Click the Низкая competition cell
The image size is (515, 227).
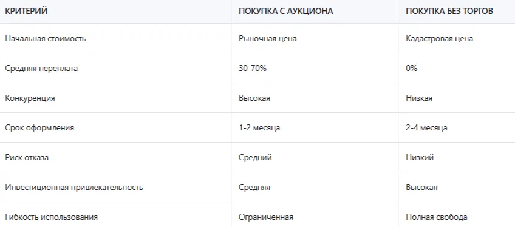pyautogui.click(x=419, y=98)
